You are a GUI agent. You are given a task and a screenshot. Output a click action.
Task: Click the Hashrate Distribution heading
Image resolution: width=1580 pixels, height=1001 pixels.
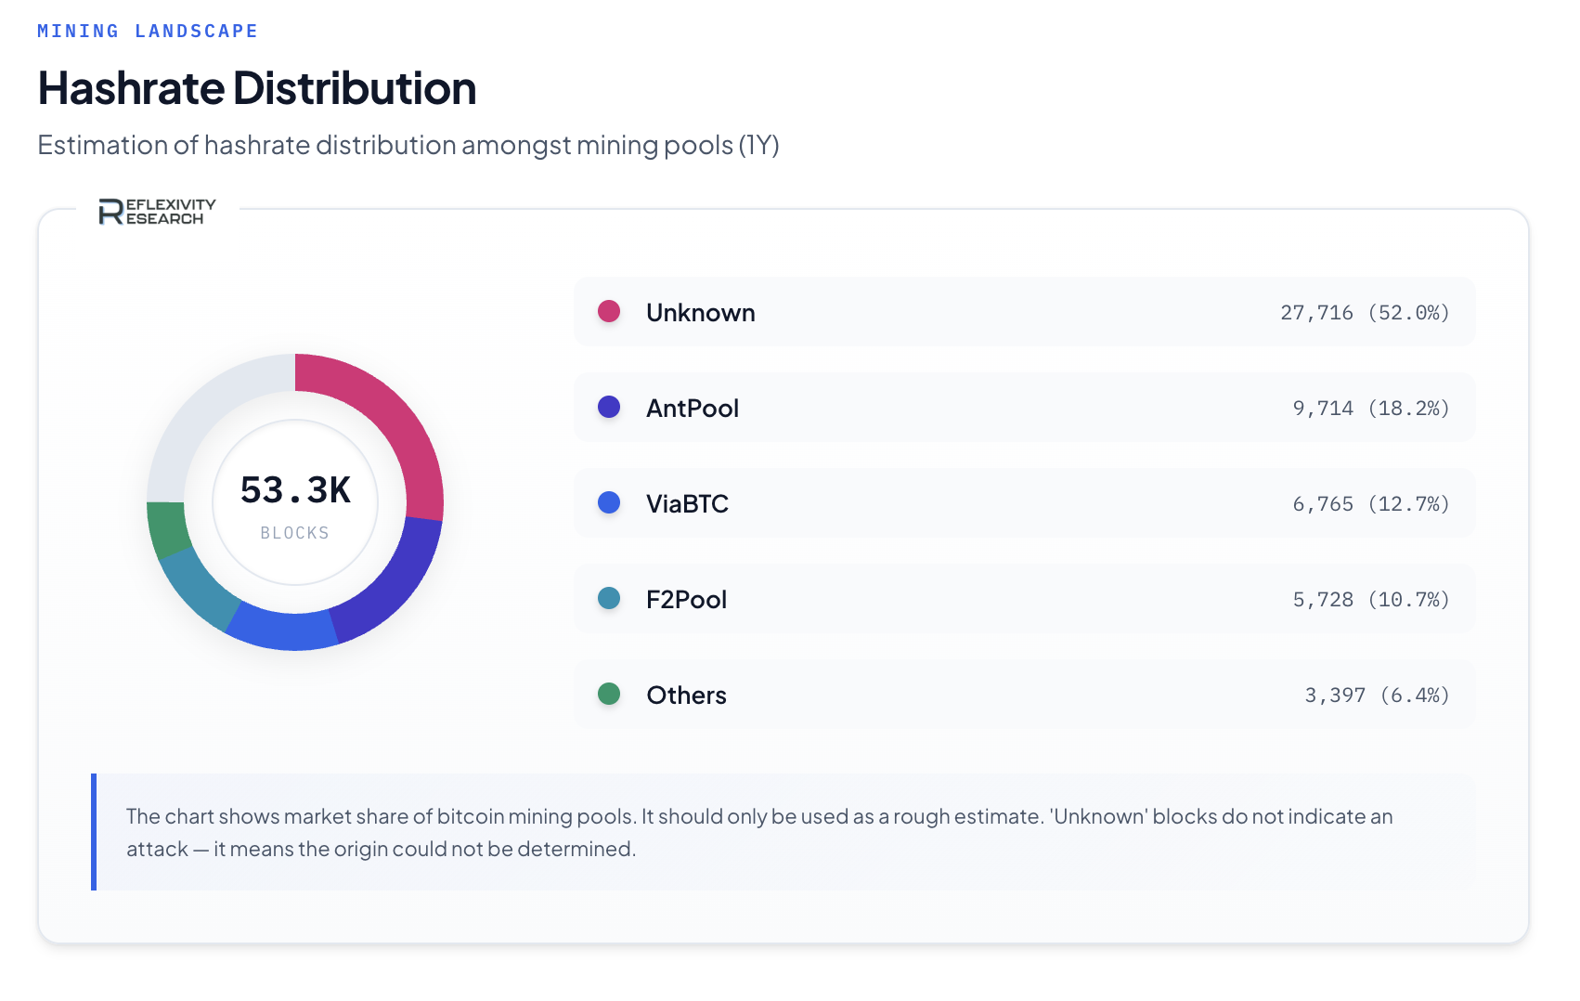coord(257,89)
